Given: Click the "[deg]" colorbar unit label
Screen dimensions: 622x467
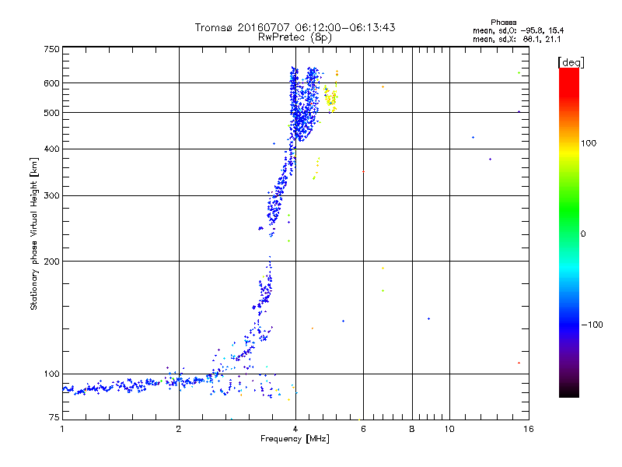Looking at the screenshot, I should 571,62.
